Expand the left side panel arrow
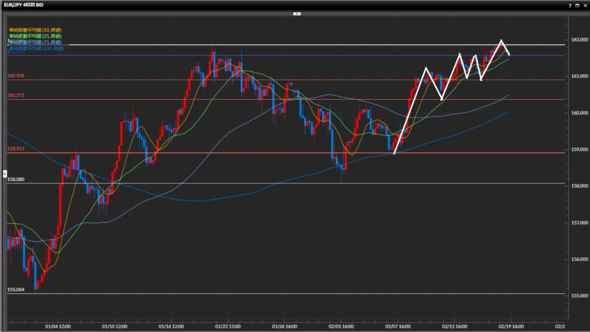The height and width of the screenshot is (332, 590). pos(5,172)
